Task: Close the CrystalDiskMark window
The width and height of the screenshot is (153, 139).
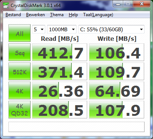Action: coord(142,4)
